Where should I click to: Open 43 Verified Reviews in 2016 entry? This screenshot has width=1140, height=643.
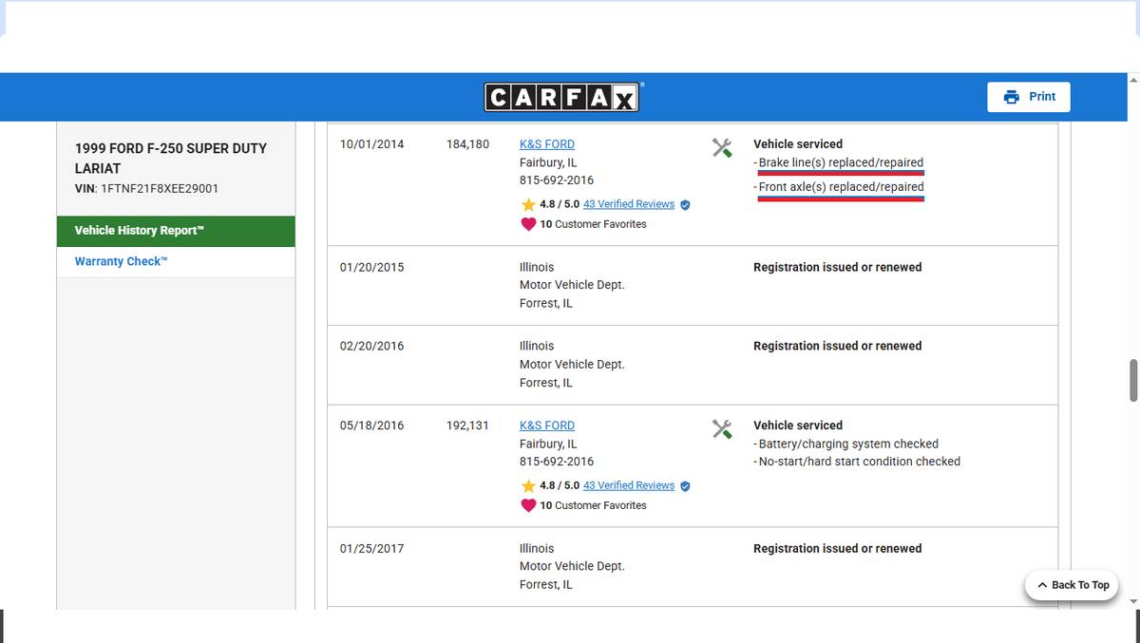pos(628,485)
